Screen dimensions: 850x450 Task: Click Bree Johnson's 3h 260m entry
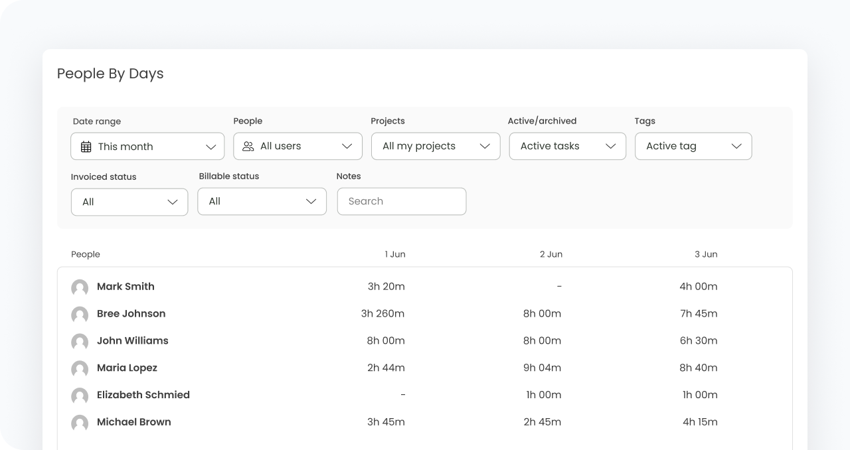click(x=382, y=314)
